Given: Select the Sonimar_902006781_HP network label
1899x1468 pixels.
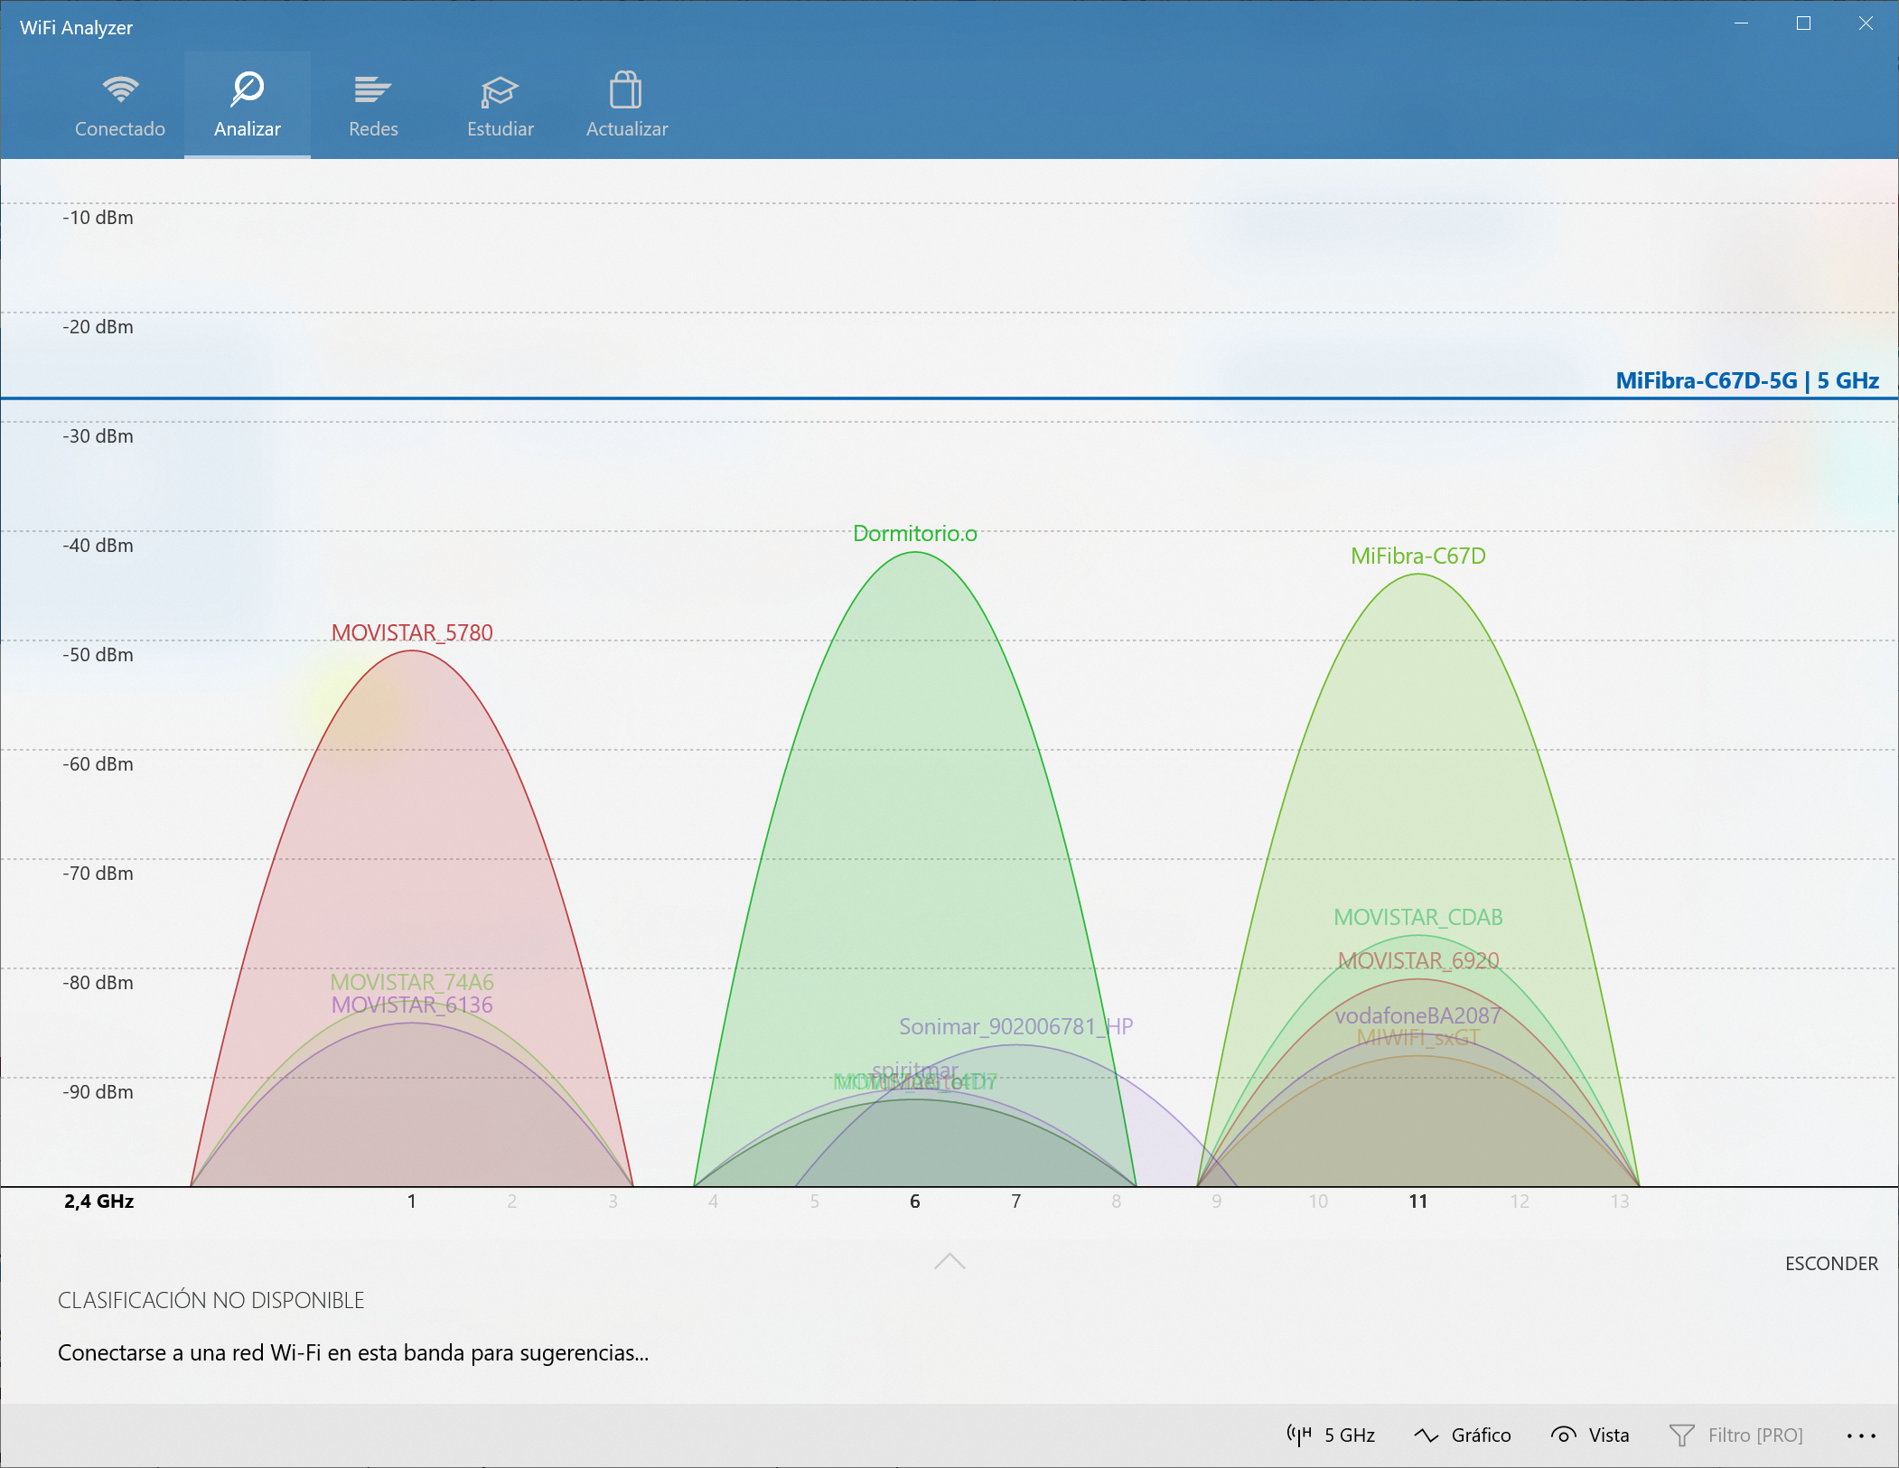Looking at the screenshot, I should point(1015,1026).
